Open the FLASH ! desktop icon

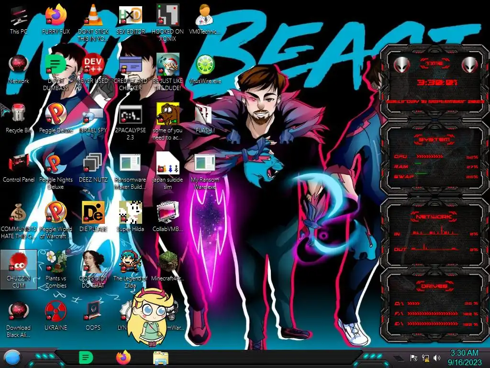(205, 119)
